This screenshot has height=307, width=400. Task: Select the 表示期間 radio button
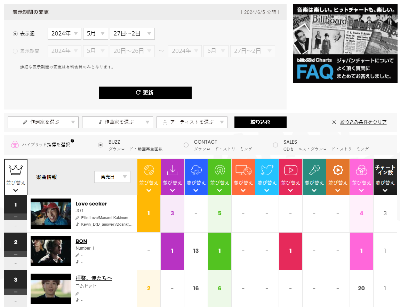[15, 51]
